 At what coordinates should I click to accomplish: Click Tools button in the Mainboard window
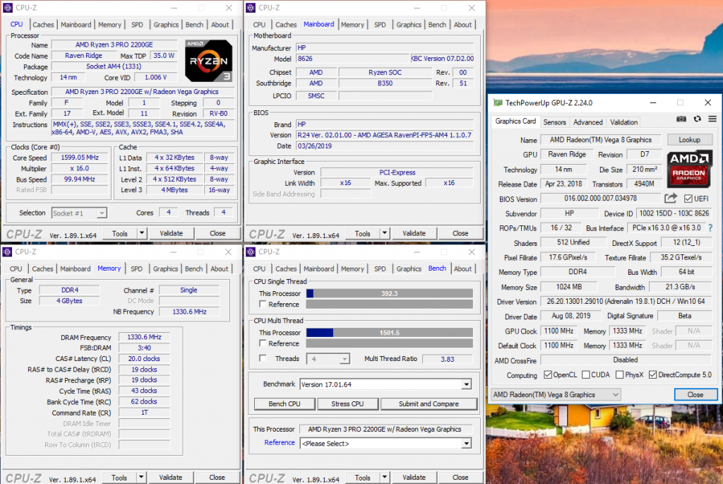(x=362, y=233)
